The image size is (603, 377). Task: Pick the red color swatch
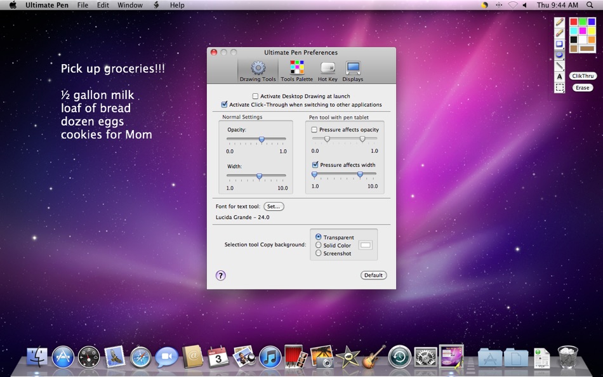point(574,22)
